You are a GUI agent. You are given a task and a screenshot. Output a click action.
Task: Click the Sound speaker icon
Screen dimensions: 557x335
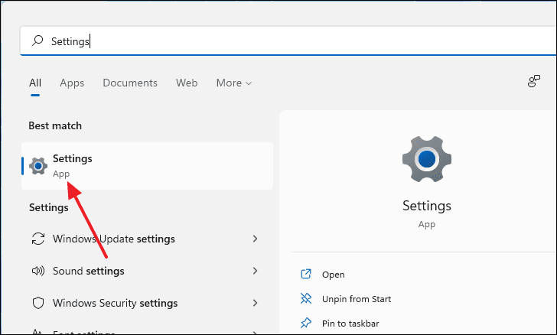37,271
